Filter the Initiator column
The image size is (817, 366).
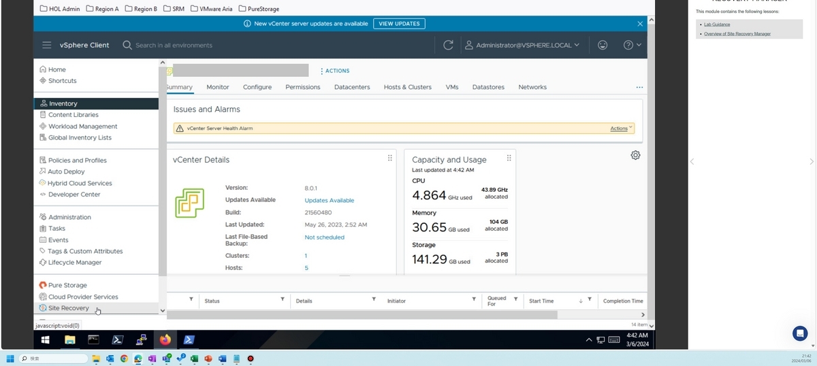[474, 299]
